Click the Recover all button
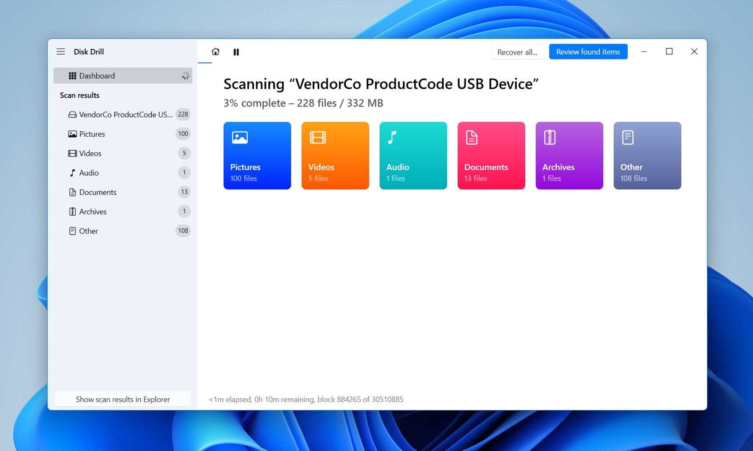Viewport: 753px width, 451px height. click(517, 52)
